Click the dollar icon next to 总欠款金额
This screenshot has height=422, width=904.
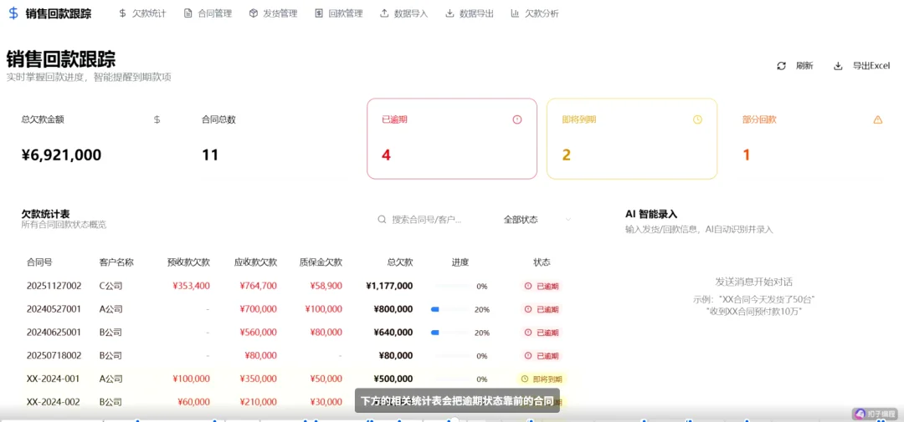click(x=157, y=119)
